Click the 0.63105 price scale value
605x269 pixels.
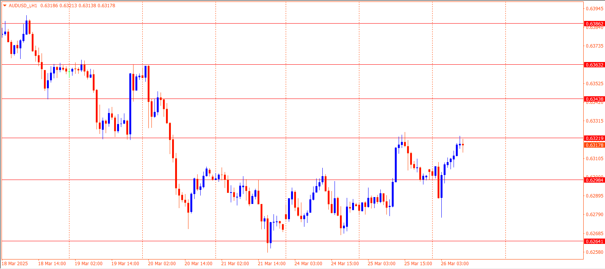point(595,159)
